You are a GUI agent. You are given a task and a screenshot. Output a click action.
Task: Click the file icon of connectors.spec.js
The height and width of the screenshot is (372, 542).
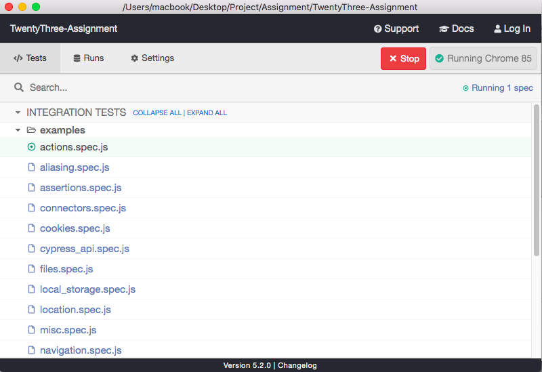31,208
